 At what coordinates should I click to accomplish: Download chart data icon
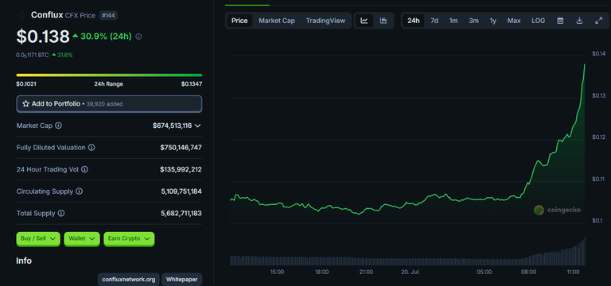[x=579, y=21]
